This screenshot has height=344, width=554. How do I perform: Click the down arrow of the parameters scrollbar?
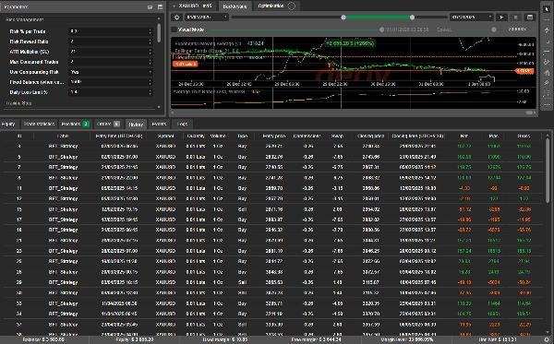click(x=159, y=107)
